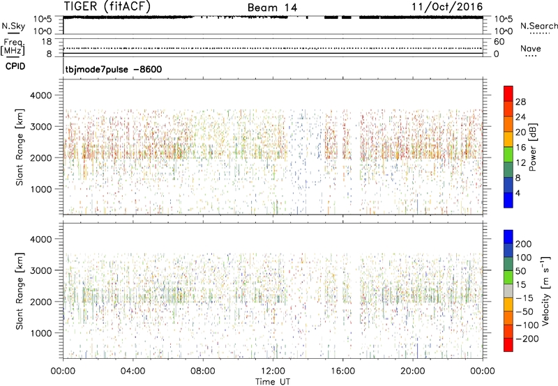558x386 pixels.
Task: Click the blue 4–8 dB Power colorbar segment
Action: pos(508,185)
